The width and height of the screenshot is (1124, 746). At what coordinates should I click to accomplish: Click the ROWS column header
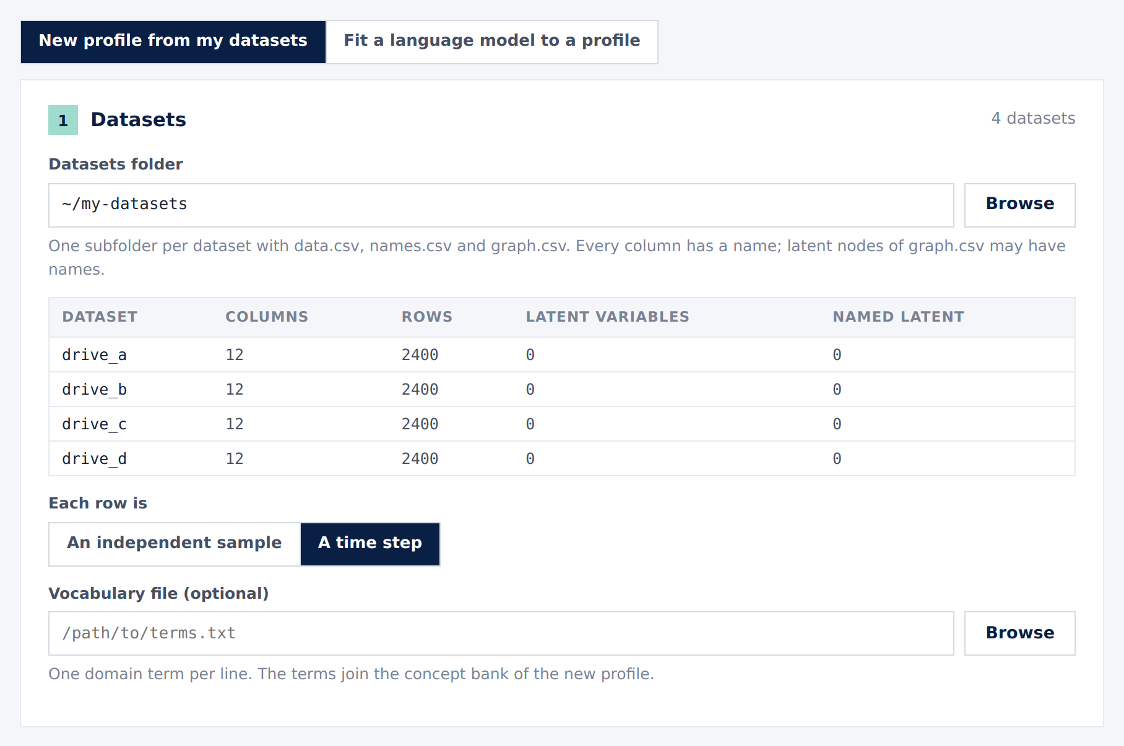427,317
